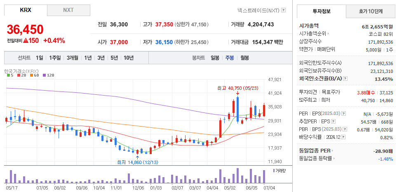The height and width of the screenshot is (192, 397).
Task: Click the 한국거래소(KRX) chart label
Action: pyautogui.click(x=21, y=71)
